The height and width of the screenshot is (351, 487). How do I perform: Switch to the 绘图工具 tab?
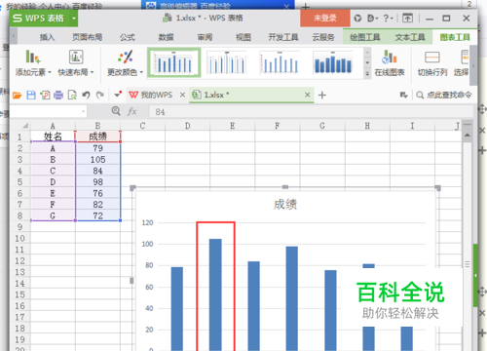364,37
